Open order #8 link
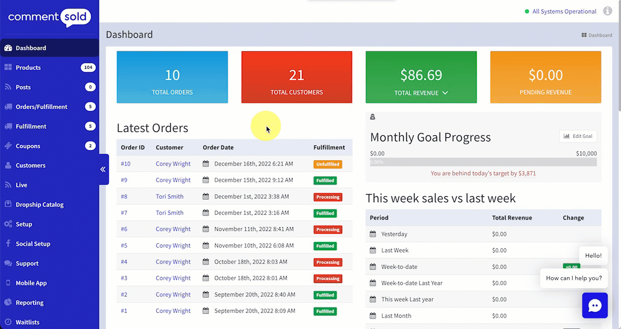The image size is (621, 329). tap(124, 197)
